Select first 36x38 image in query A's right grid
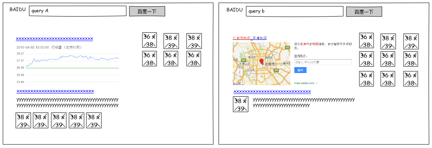Image resolution: width=432 pixels, height=148 pixels. [150, 40]
